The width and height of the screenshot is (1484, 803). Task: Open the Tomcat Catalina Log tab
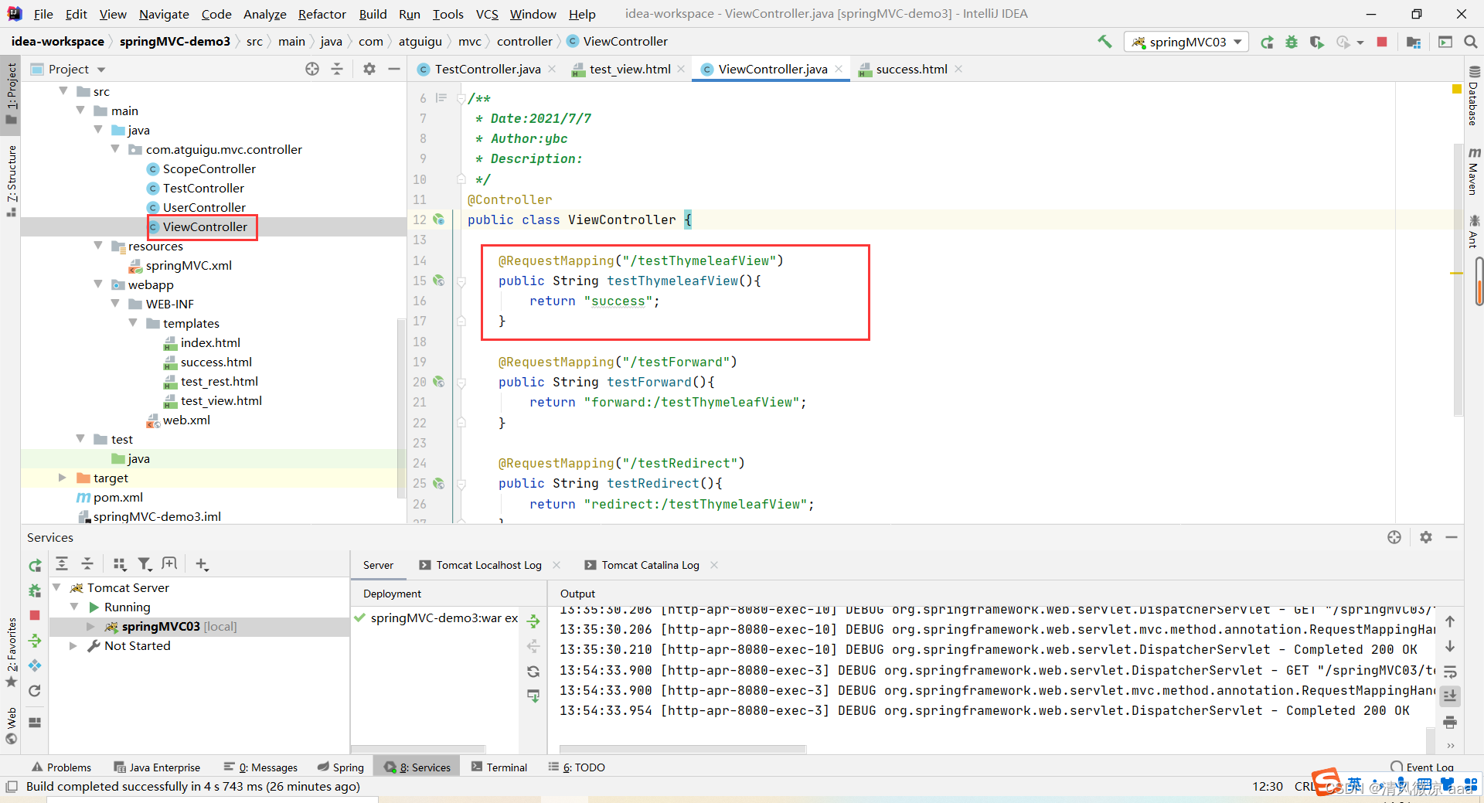650,565
